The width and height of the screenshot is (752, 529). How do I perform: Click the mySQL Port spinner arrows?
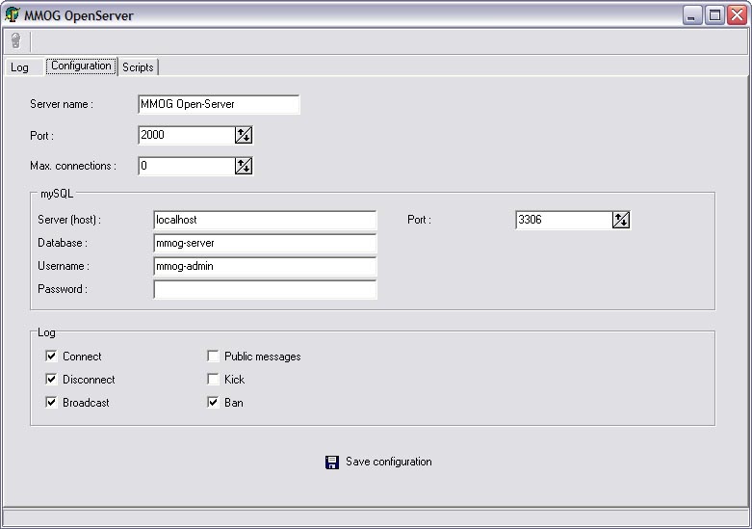pos(621,221)
